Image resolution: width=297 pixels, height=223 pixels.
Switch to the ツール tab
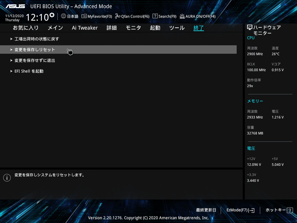point(177,28)
